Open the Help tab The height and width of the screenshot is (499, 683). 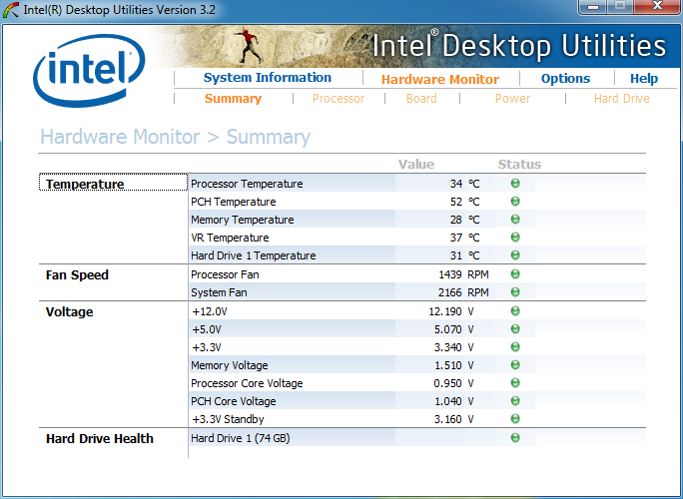644,79
